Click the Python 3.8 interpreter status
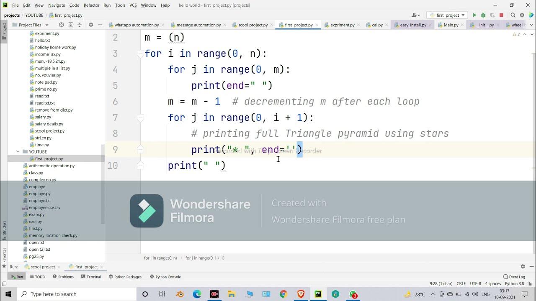This screenshot has height=301, width=536. (515, 284)
